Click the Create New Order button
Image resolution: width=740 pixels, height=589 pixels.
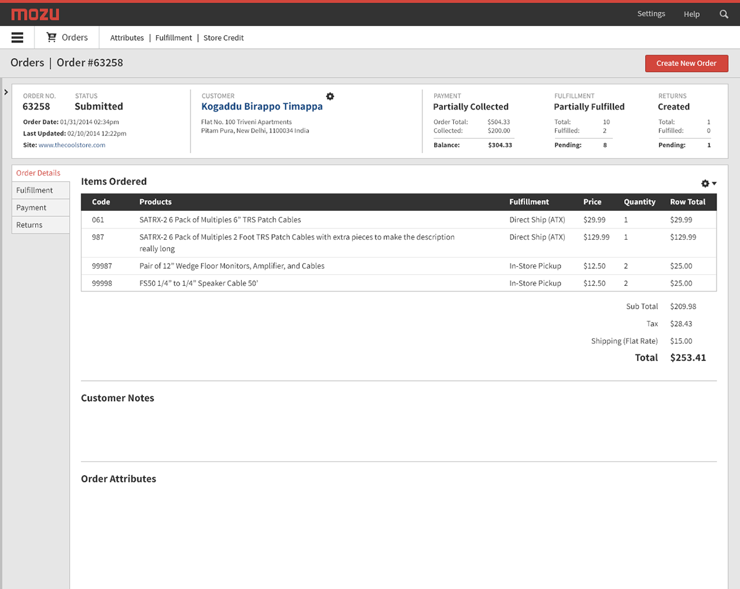[686, 63]
